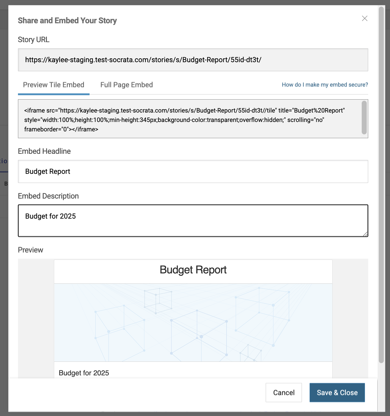
Task: Open the Full Page Embed tab
Action: [x=127, y=85]
